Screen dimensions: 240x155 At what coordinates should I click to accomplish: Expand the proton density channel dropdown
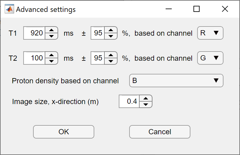pos(176,81)
